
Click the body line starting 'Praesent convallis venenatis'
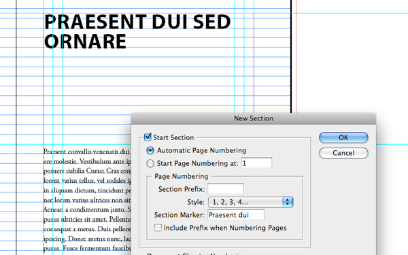pos(87,152)
